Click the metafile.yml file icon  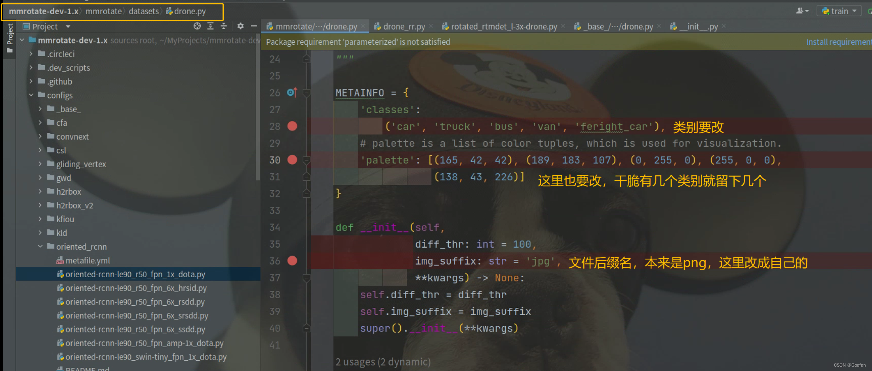point(60,260)
